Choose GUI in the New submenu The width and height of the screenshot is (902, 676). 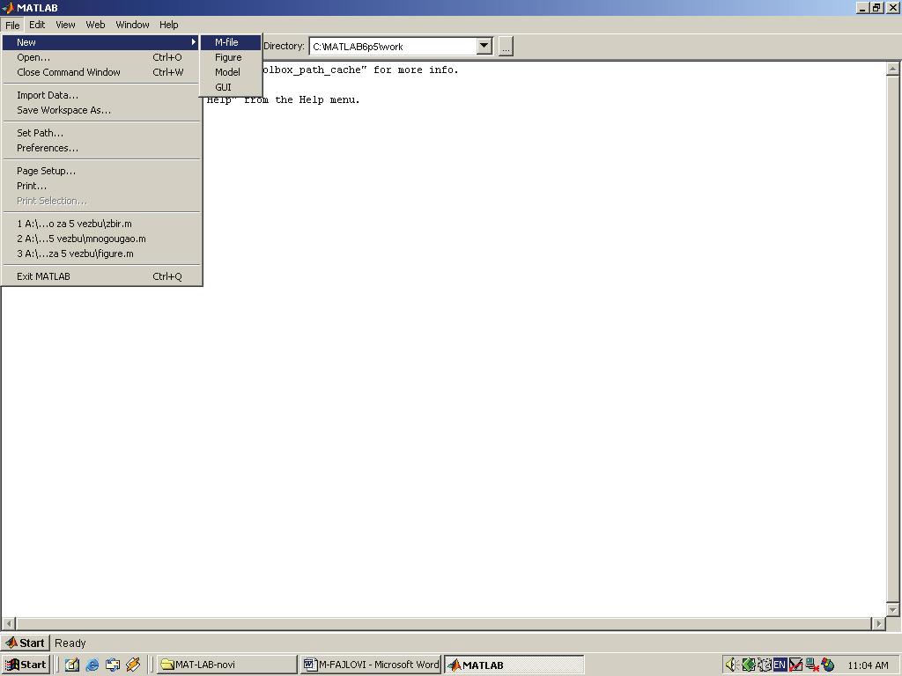click(231, 87)
